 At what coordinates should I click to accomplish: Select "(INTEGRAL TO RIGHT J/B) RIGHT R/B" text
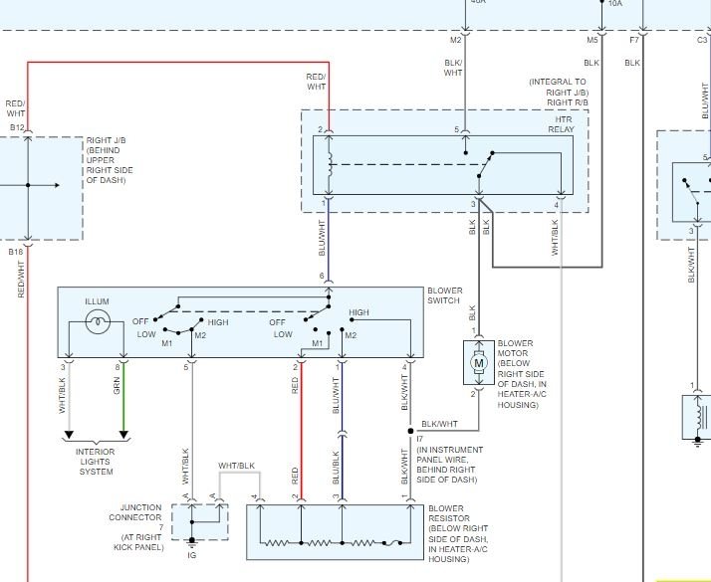[559, 92]
